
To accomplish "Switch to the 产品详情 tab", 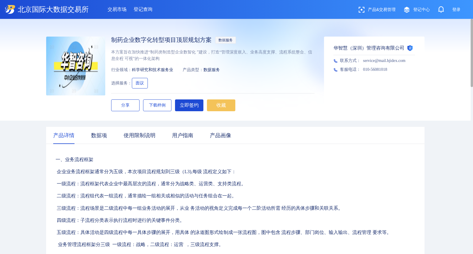I will [x=64, y=135].
